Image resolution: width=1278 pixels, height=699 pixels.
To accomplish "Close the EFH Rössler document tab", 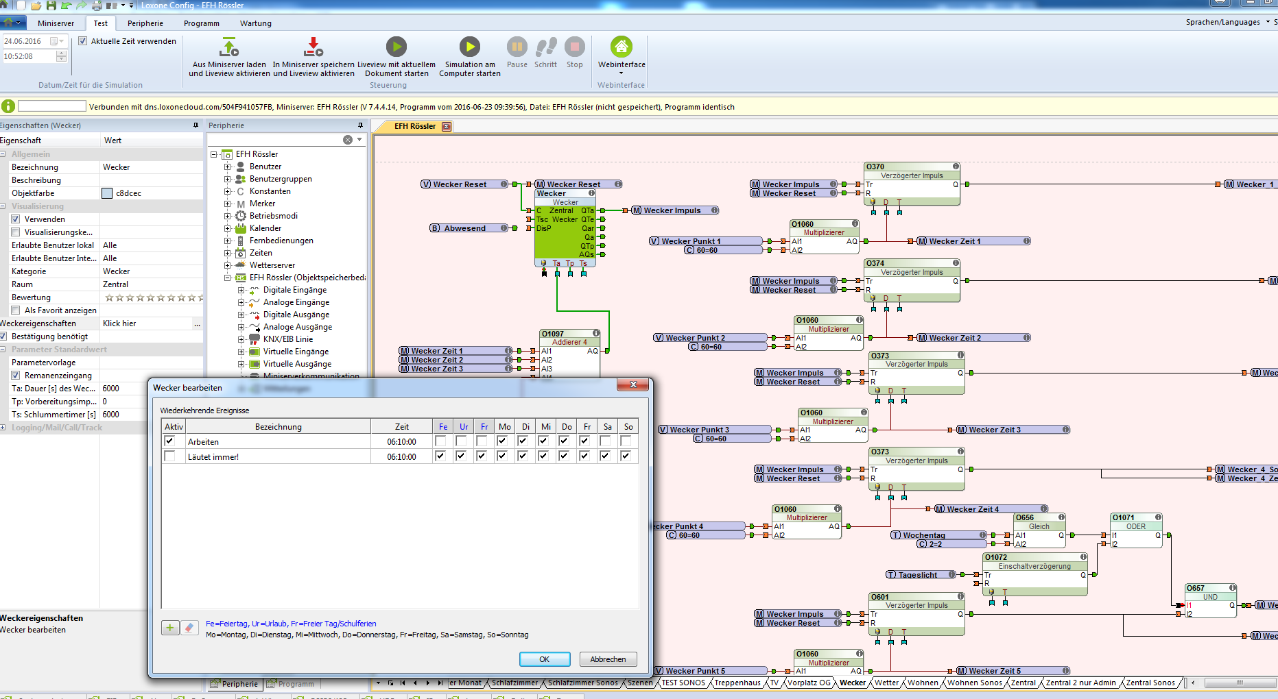I will pos(447,127).
